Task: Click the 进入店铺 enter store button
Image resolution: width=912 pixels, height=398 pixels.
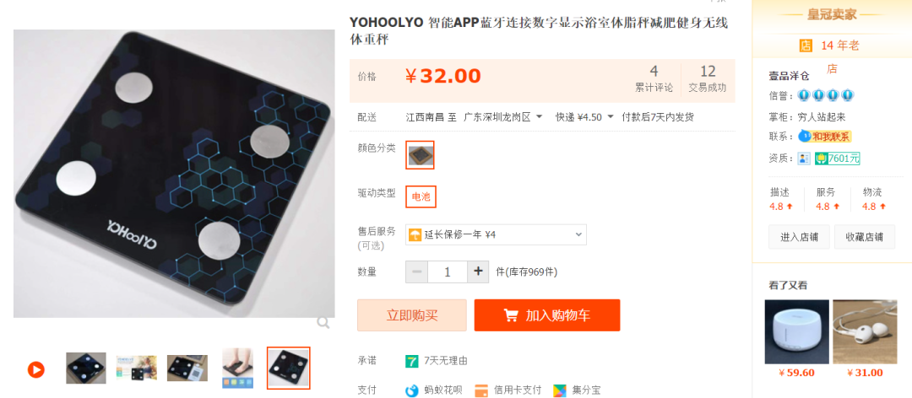Action: click(x=799, y=236)
